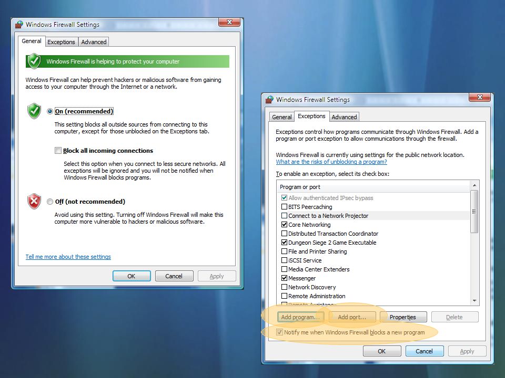Click Apply in the right Firewall Settings window
Image resolution: width=505 pixels, height=378 pixels.
467,351
